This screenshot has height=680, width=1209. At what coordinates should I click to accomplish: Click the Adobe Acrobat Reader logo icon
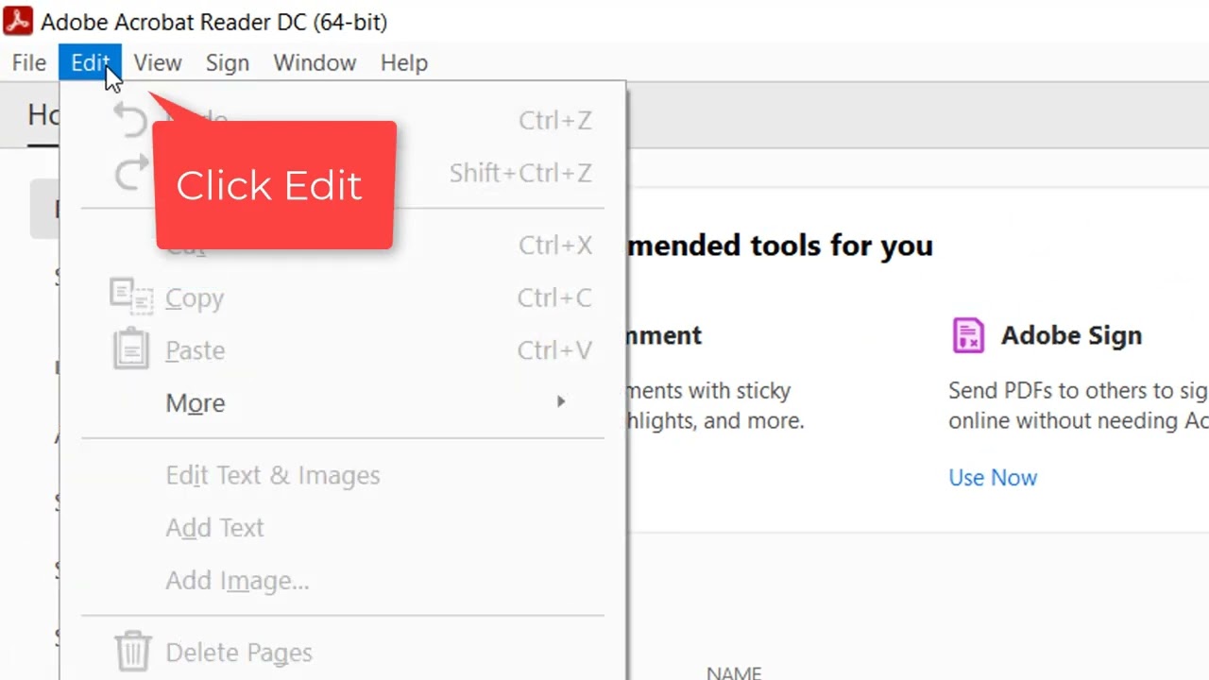(x=18, y=21)
